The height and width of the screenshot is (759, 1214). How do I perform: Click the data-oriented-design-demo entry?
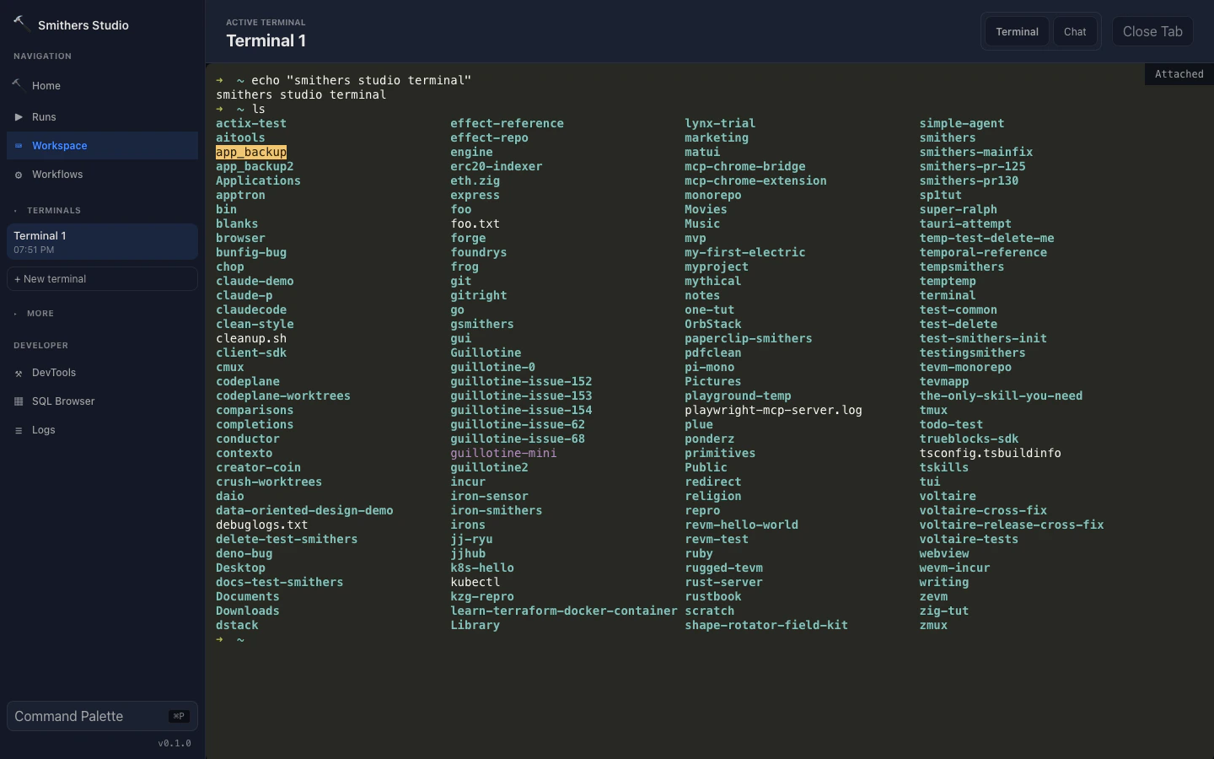tap(304, 510)
